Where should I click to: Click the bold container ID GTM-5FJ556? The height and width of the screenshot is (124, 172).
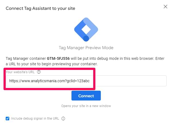tap(58, 58)
